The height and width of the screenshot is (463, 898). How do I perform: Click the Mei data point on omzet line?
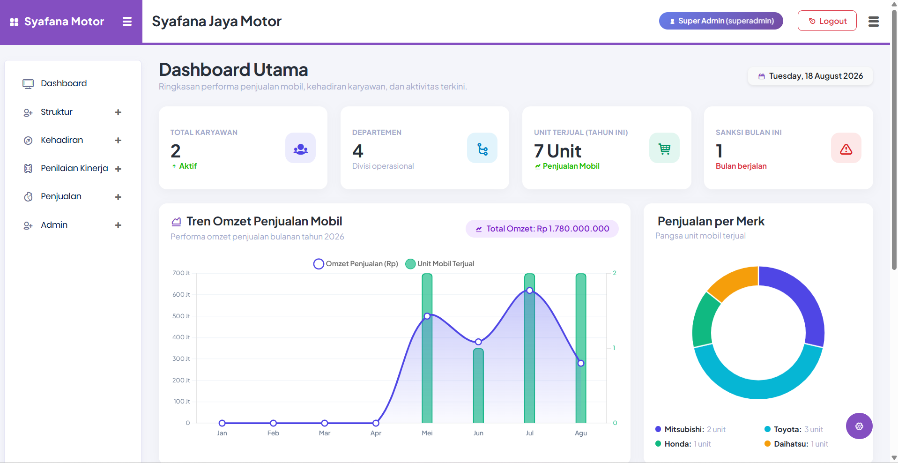pos(427,316)
